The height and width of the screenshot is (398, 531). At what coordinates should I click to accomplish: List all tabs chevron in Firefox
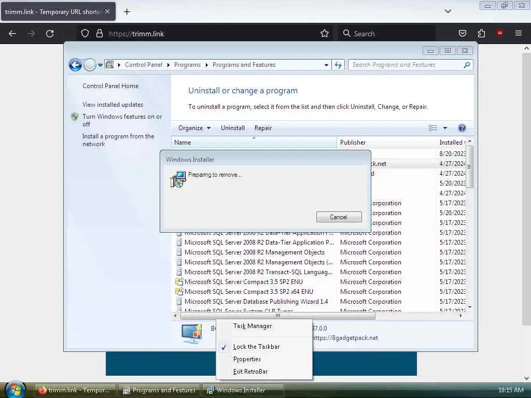[448, 11]
